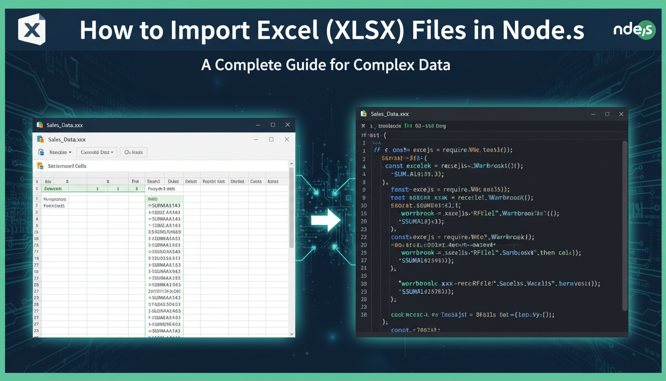Click the 'Ch-laols' toolbar button
The image size is (666, 381).
[134, 152]
